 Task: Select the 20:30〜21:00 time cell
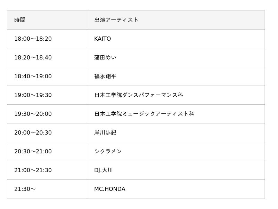[33, 151]
